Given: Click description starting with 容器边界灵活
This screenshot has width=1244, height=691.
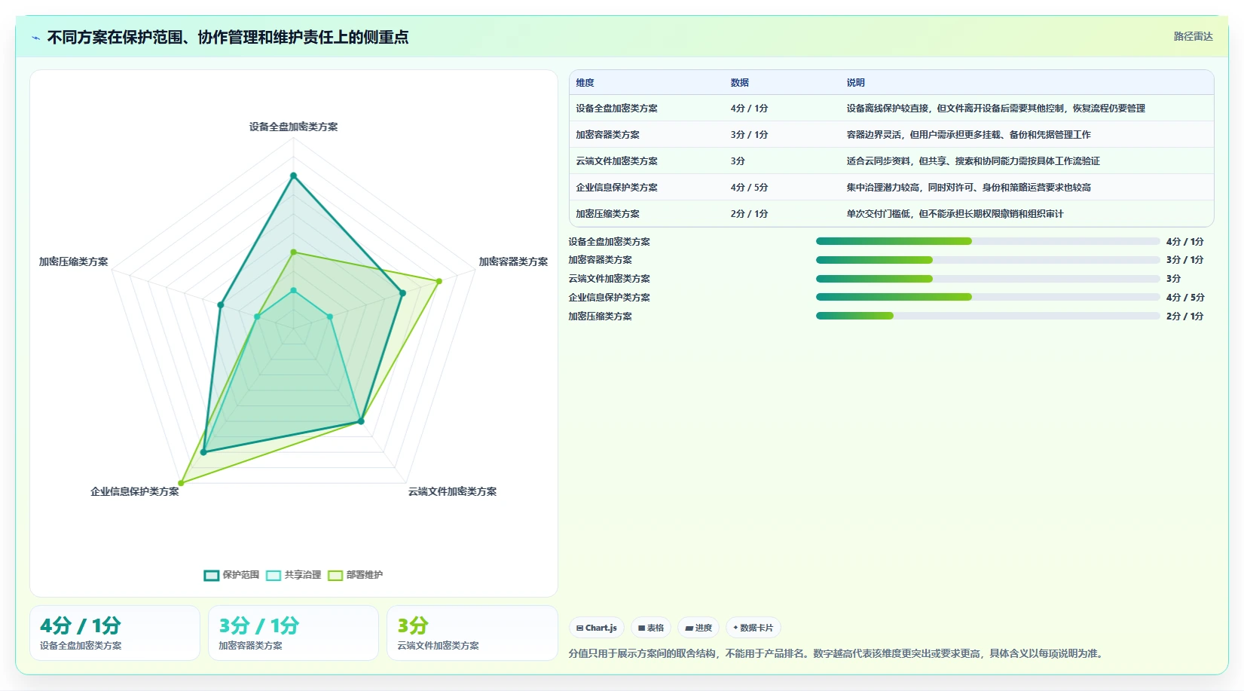Looking at the screenshot, I should (968, 135).
